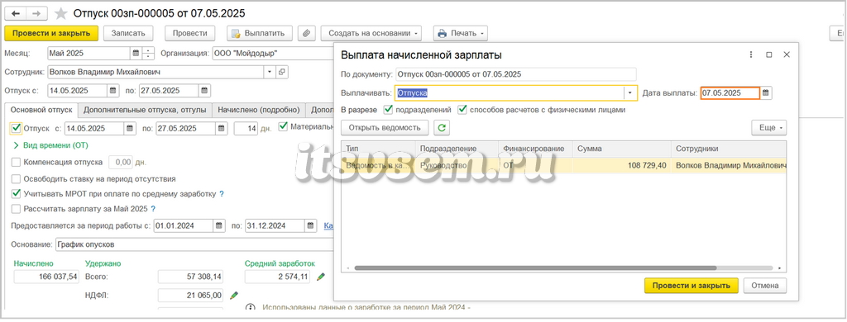Edit average earnings with pencil icon
The height and width of the screenshot is (322, 847).
tap(321, 277)
